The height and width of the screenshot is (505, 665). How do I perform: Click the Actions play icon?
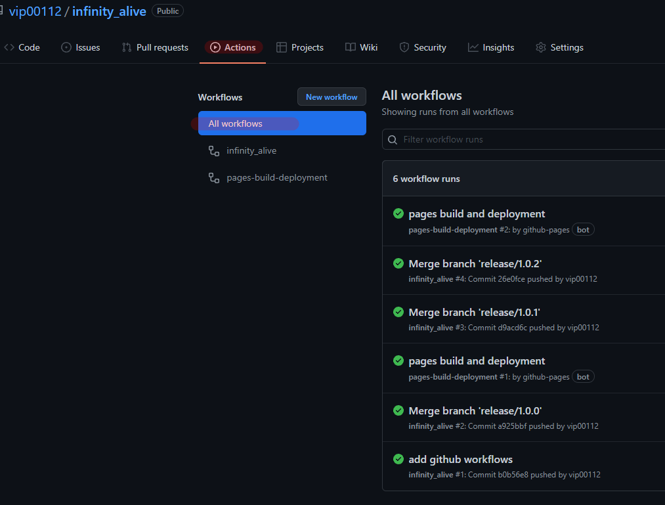pos(215,47)
